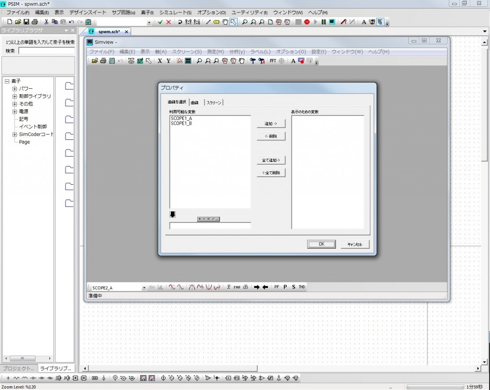This screenshot has width=490, height=390.
Task: Click the expression input field in properties dialog
Action: (210, 226)
